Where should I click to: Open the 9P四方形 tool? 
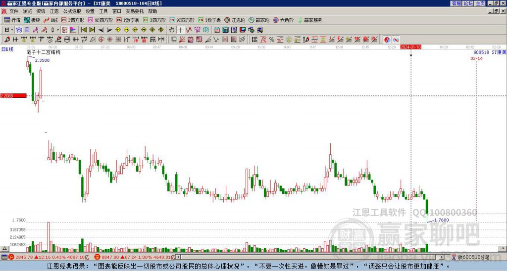coord(100,20)
